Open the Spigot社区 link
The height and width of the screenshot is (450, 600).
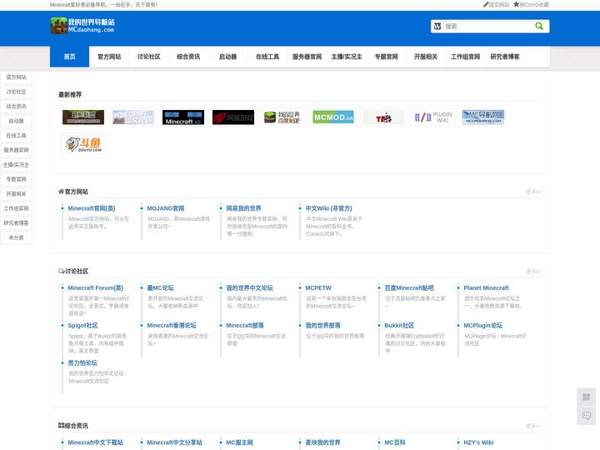82,325
